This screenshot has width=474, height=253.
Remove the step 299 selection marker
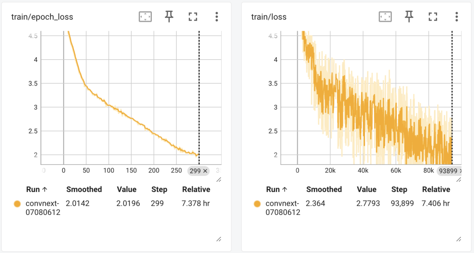tap(205, 171)
